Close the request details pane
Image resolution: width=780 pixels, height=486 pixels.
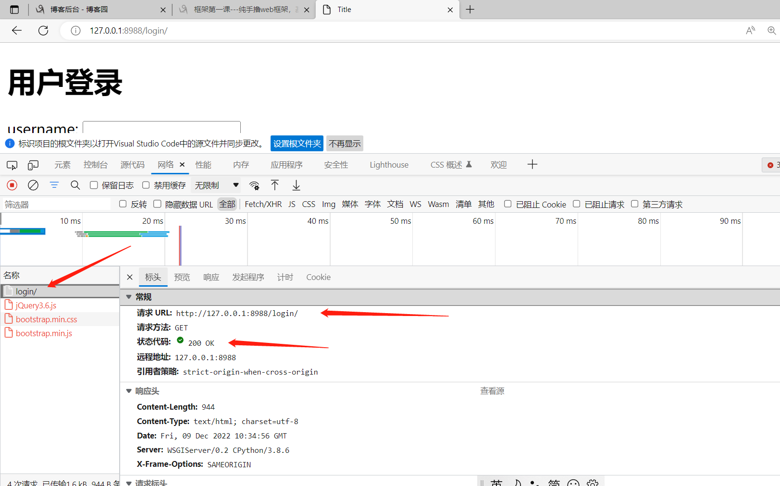[x=130, y=277]
